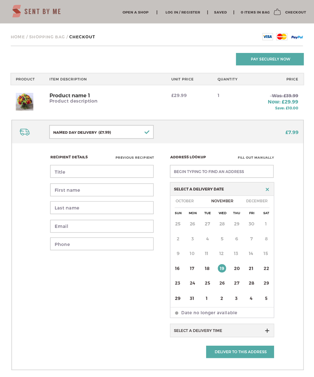
Task: Click the PayPal payment icon
Action: (297, 37)
